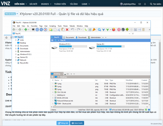Open the Up button dropdown arrow

(29, 29)
